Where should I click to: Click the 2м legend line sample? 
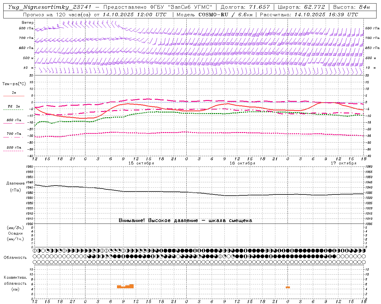coord(14,96)
